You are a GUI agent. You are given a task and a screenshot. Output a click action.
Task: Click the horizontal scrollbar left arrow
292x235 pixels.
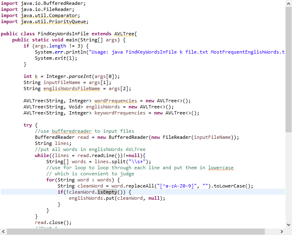tap(3, 231)
